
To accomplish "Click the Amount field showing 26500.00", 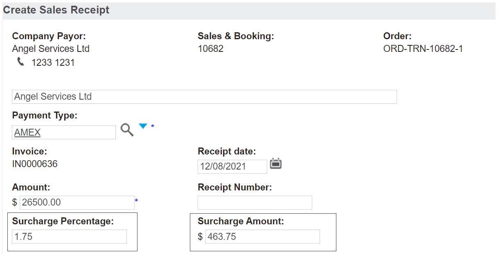I will click(77, 203).
